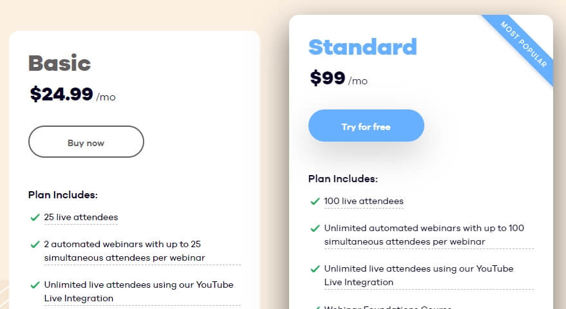The height and width of the screenshot is (309, 566).
Task: Click checkmark beside 25 live attendees
Action: tap(35, 218)
